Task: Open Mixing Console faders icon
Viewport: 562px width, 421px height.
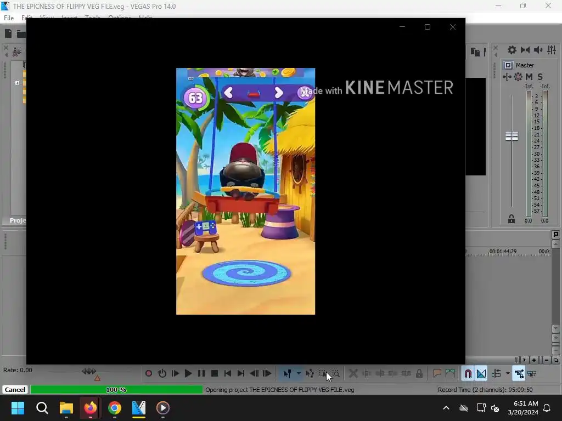Action: 552,50
